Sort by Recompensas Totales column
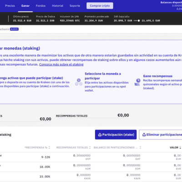This screenshot has height=182, width=182. (90, 147)
